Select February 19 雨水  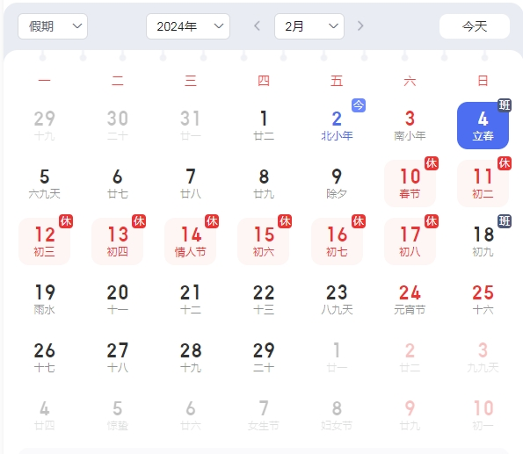point(44,299)
